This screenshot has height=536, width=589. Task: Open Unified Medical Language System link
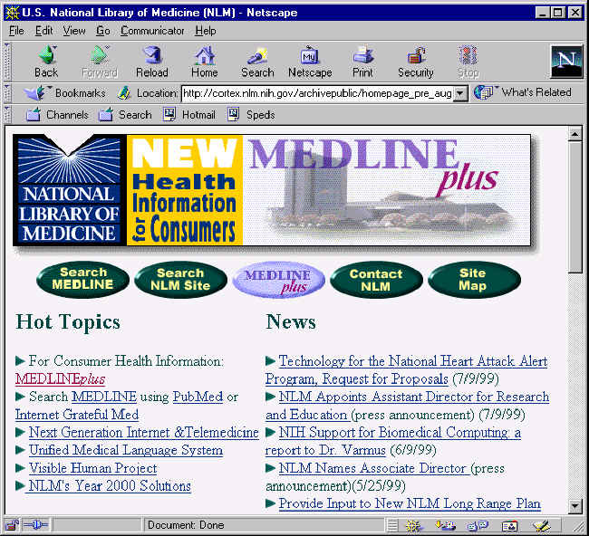click(x=126, y=450)
